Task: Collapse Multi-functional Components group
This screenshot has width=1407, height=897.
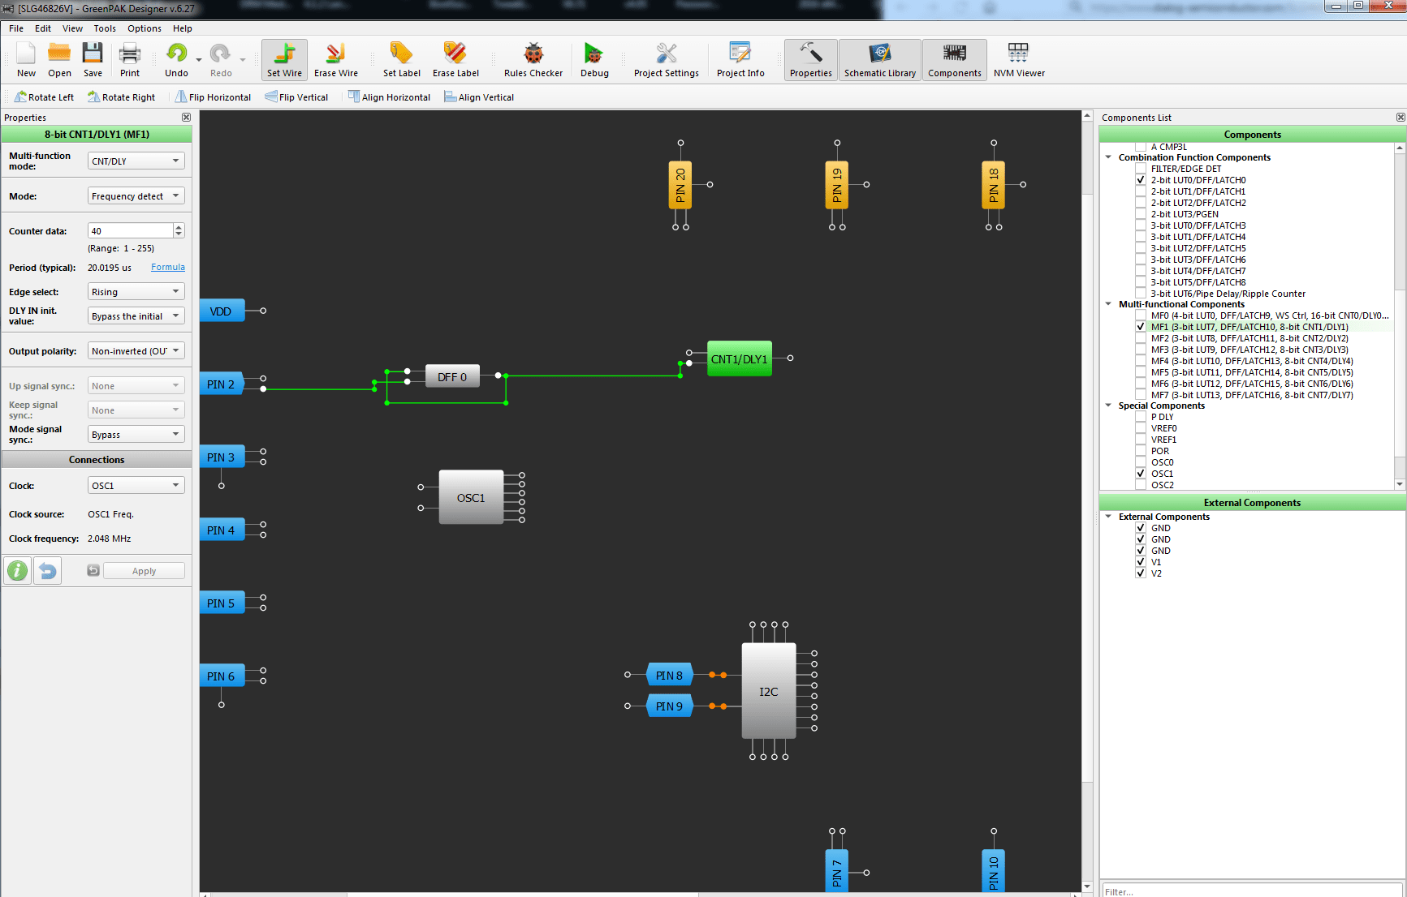Action: pos(1108,304)
